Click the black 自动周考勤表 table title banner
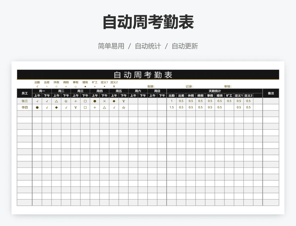The width and height of the screenshot is (296, 226). 148,74
